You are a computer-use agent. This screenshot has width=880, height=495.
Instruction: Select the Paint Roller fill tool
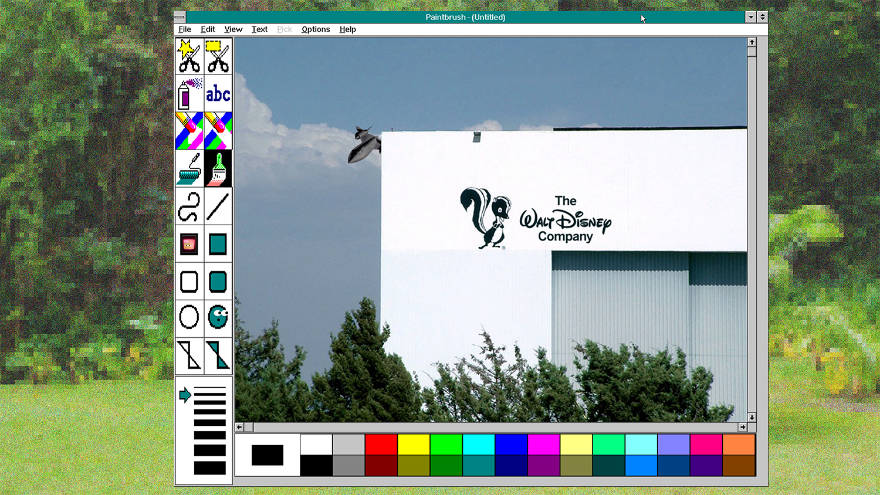click(x=189, y=168)
